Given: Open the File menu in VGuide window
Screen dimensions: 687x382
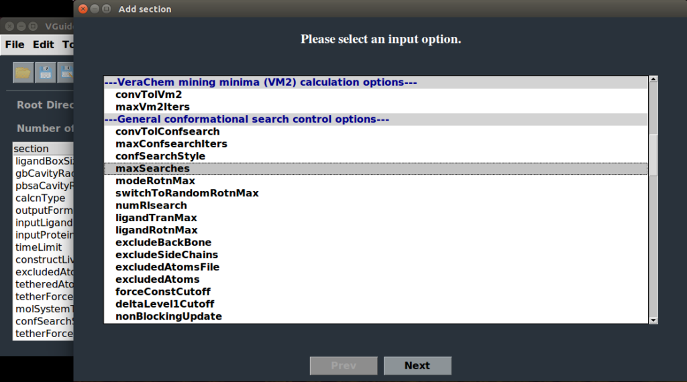Looking at the screenshot, I should tap(15, 45).
